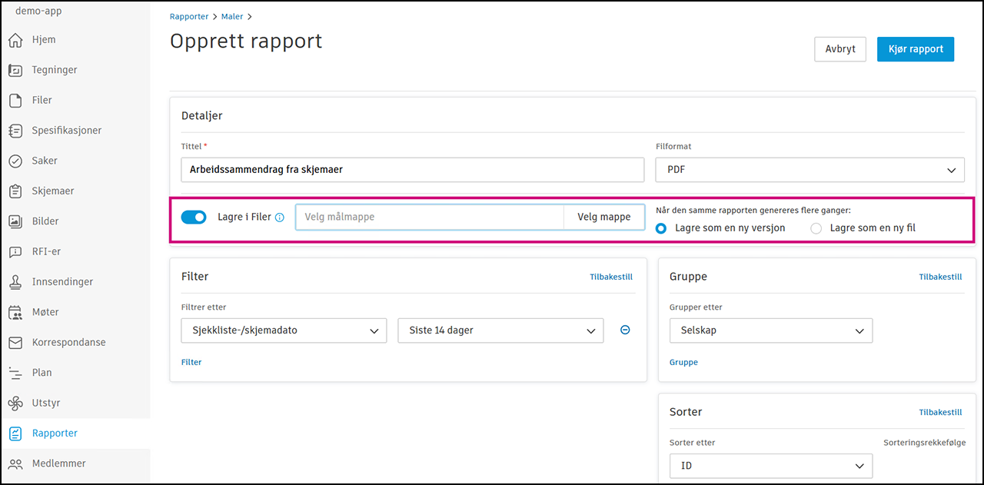The width and height of the screenshot is (984, 485).
Task: Select the Bilder picture icon
Action: tap(15, 221)
